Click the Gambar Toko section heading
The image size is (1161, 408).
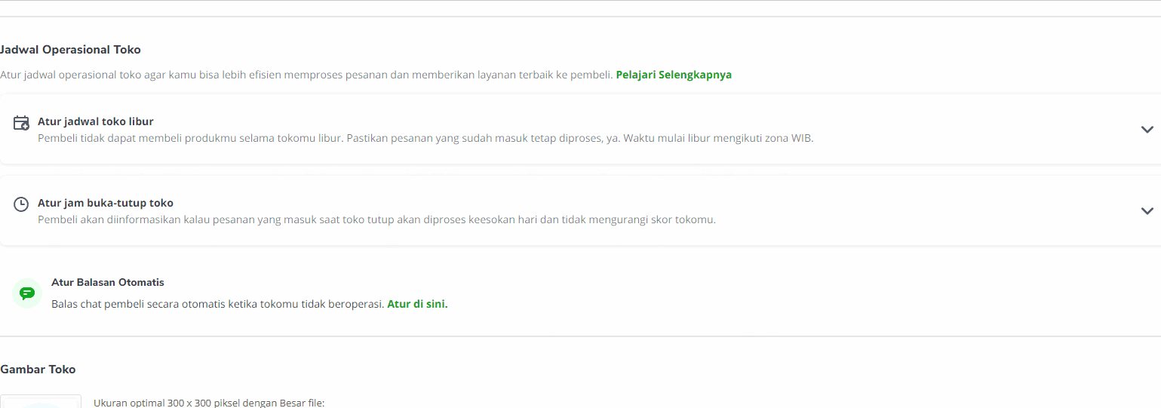38,370
